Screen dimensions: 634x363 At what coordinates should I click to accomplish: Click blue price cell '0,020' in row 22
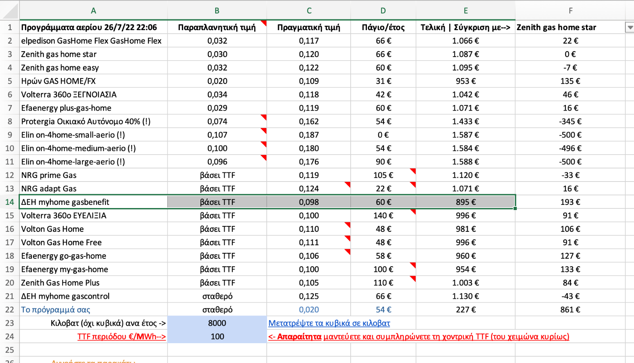[x=309, y=310]
